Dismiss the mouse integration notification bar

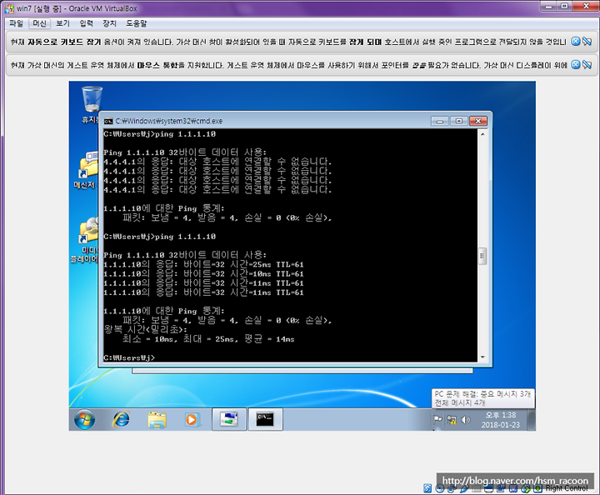[576, 65]
